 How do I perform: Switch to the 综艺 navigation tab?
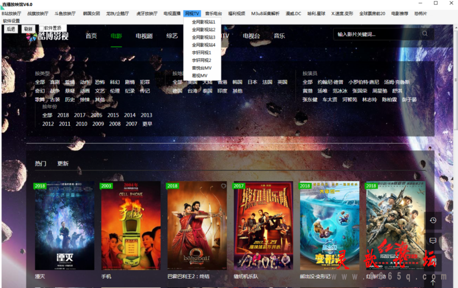point(172,36)
